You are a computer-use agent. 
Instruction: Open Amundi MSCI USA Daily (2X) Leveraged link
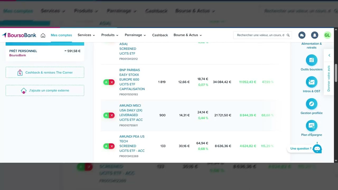131,113
